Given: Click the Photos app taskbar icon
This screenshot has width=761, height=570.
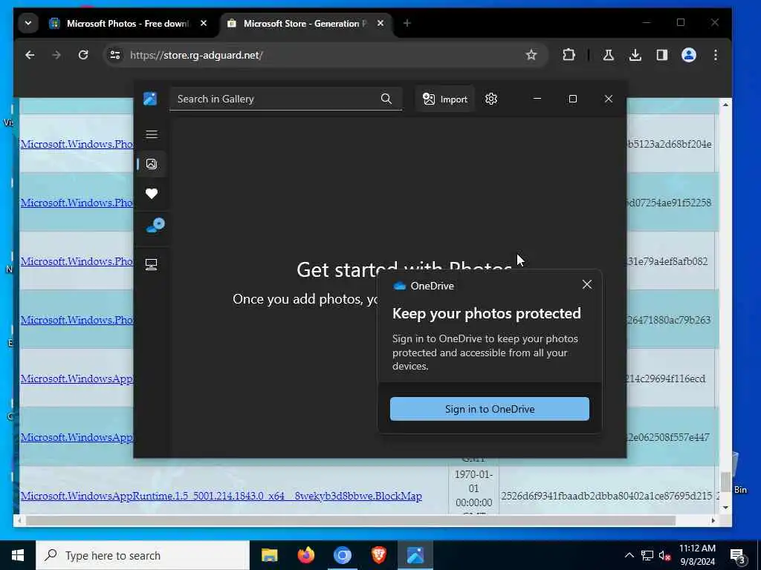Looking at the screenshot, I should [x=415, y=555].
